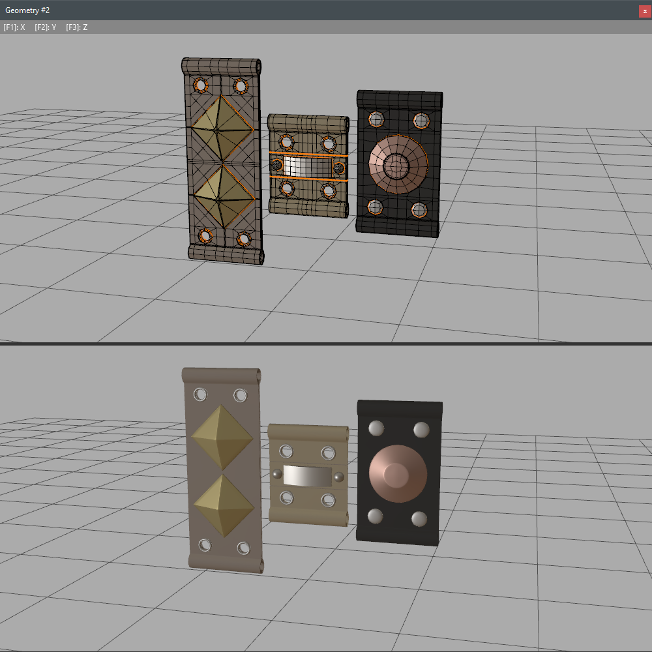Viewport: 652px width, 652px height.
Task: Select the black copper-dome buckle in shaded view
Action: pyautogui.click(x=399, y=473)
